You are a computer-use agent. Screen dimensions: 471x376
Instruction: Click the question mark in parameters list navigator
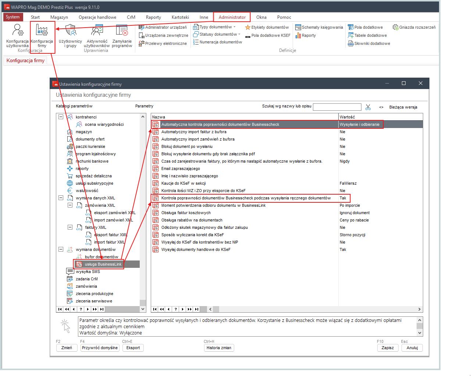(176, 309)
